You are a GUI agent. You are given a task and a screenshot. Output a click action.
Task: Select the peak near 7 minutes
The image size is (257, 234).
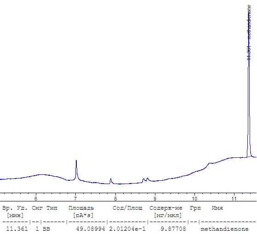(76, 170)
